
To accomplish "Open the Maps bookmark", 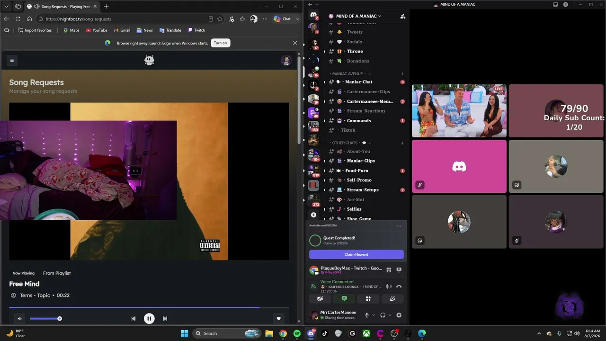I will (71, 30).
